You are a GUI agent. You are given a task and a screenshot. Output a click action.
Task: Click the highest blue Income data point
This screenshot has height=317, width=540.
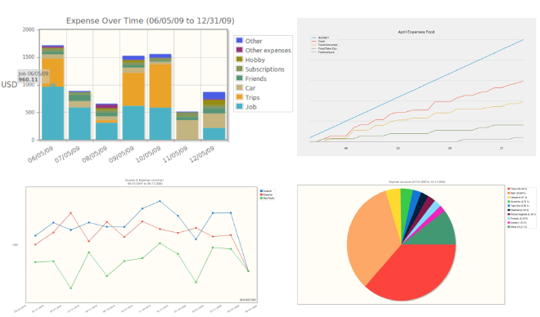point(160,201)
